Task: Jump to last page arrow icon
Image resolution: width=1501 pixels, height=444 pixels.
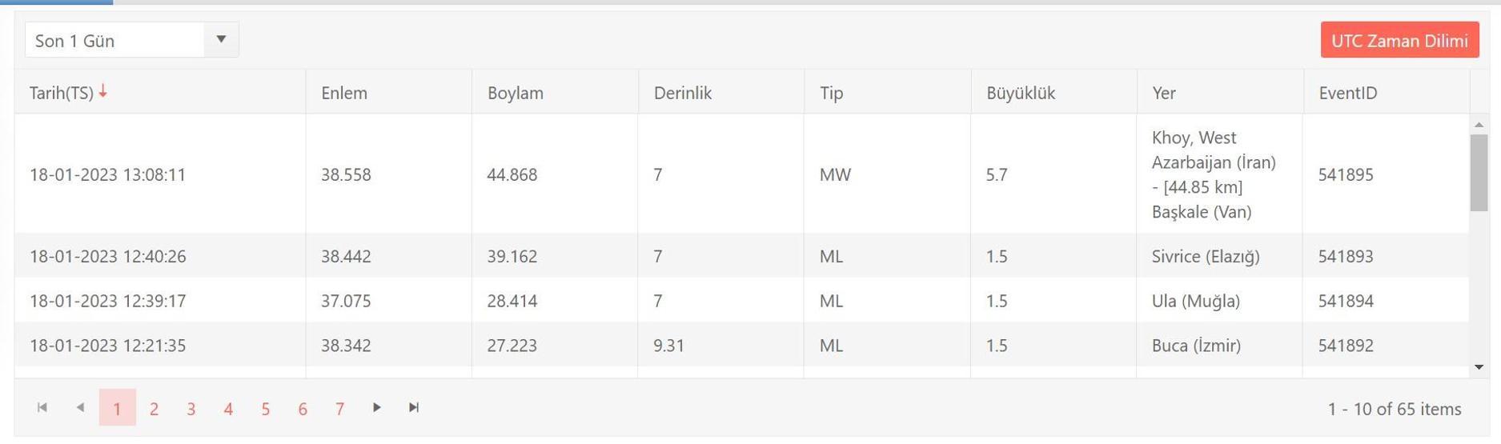Action: coord(414,408)
